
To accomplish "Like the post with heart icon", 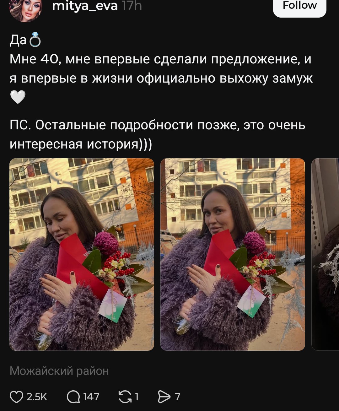I will [16, 397].
